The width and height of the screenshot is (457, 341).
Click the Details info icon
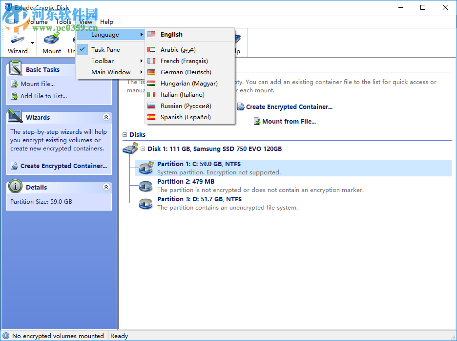15,186
